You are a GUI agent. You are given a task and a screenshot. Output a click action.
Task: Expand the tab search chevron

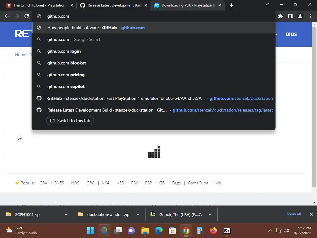click(x=267, y=4)
